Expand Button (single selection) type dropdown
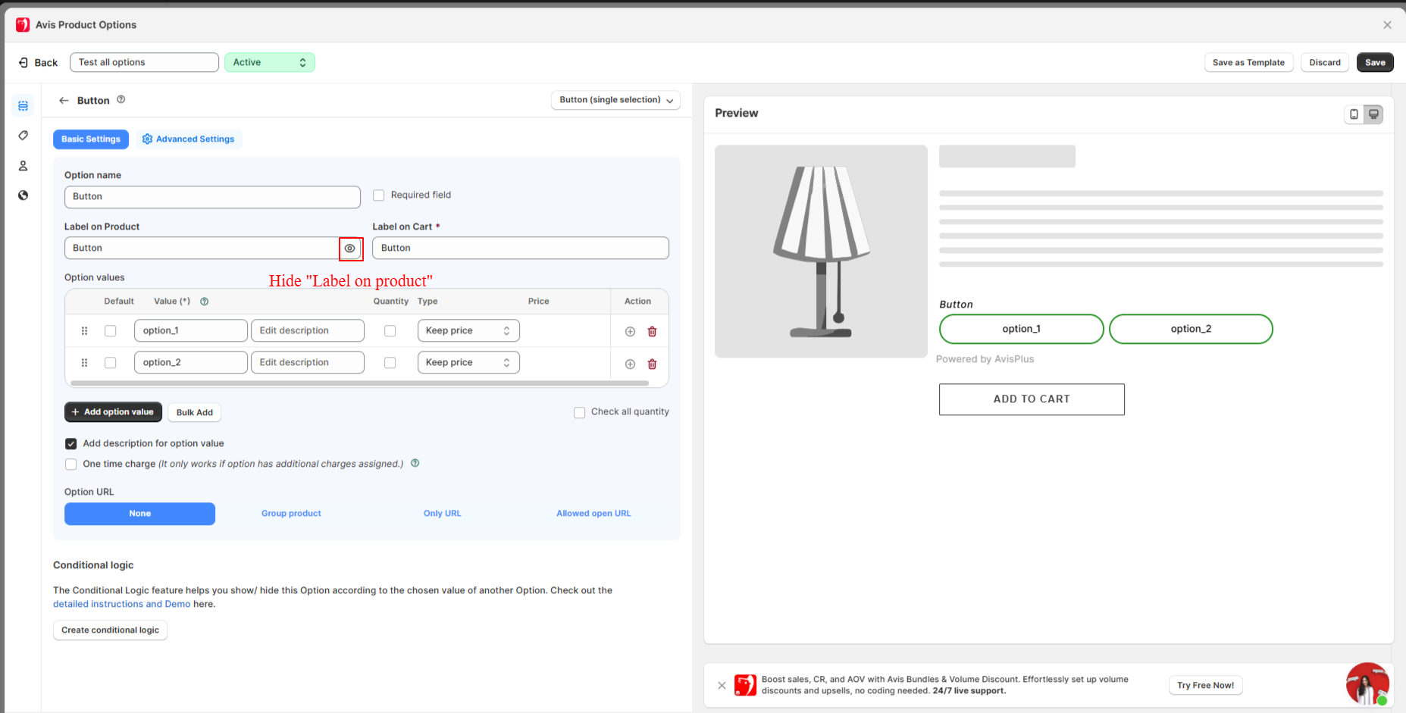The image size is (1406, 713). tap(615, 100)
